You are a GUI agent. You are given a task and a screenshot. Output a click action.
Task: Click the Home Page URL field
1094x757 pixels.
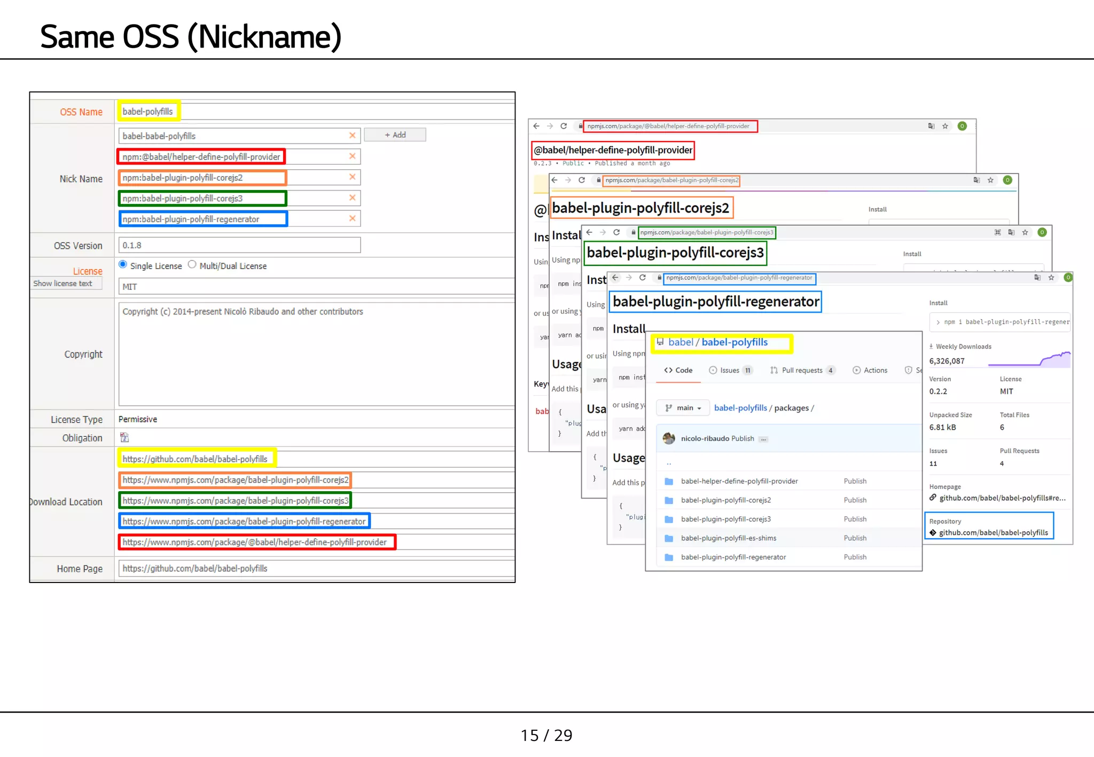(316, 569)
